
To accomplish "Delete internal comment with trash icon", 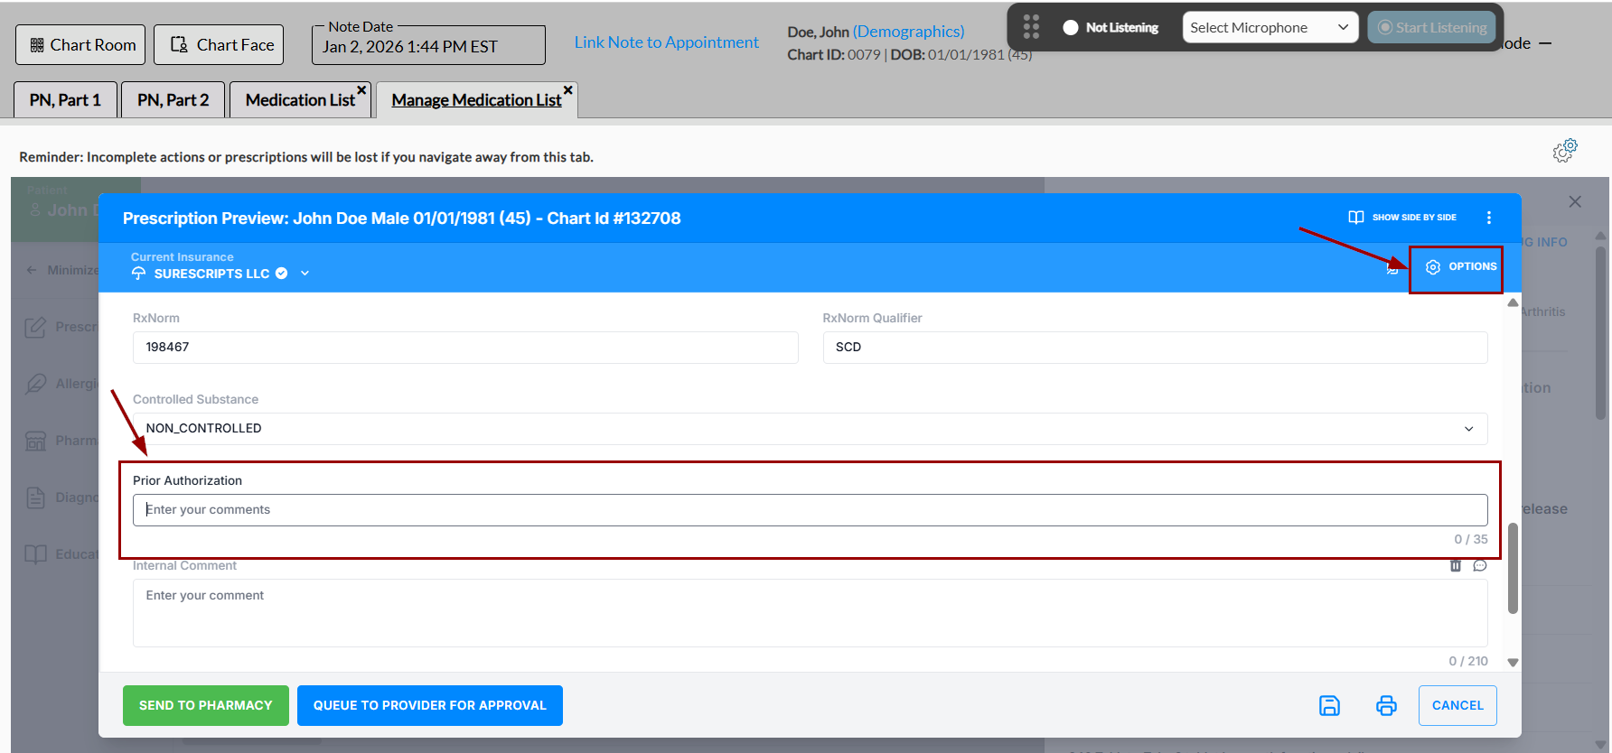I will click(1455, 566).
